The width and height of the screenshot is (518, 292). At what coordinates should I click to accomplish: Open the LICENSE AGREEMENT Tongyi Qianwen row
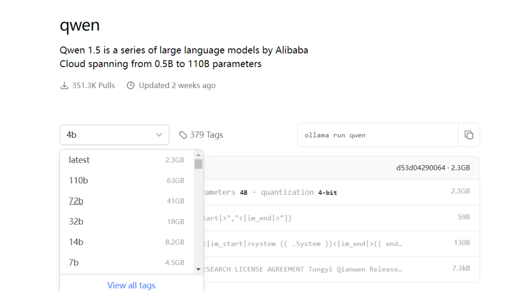(341, 269)
